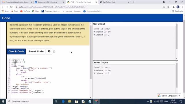
Task: Click the left code panel scrollbar
Action: click(90, 52)
